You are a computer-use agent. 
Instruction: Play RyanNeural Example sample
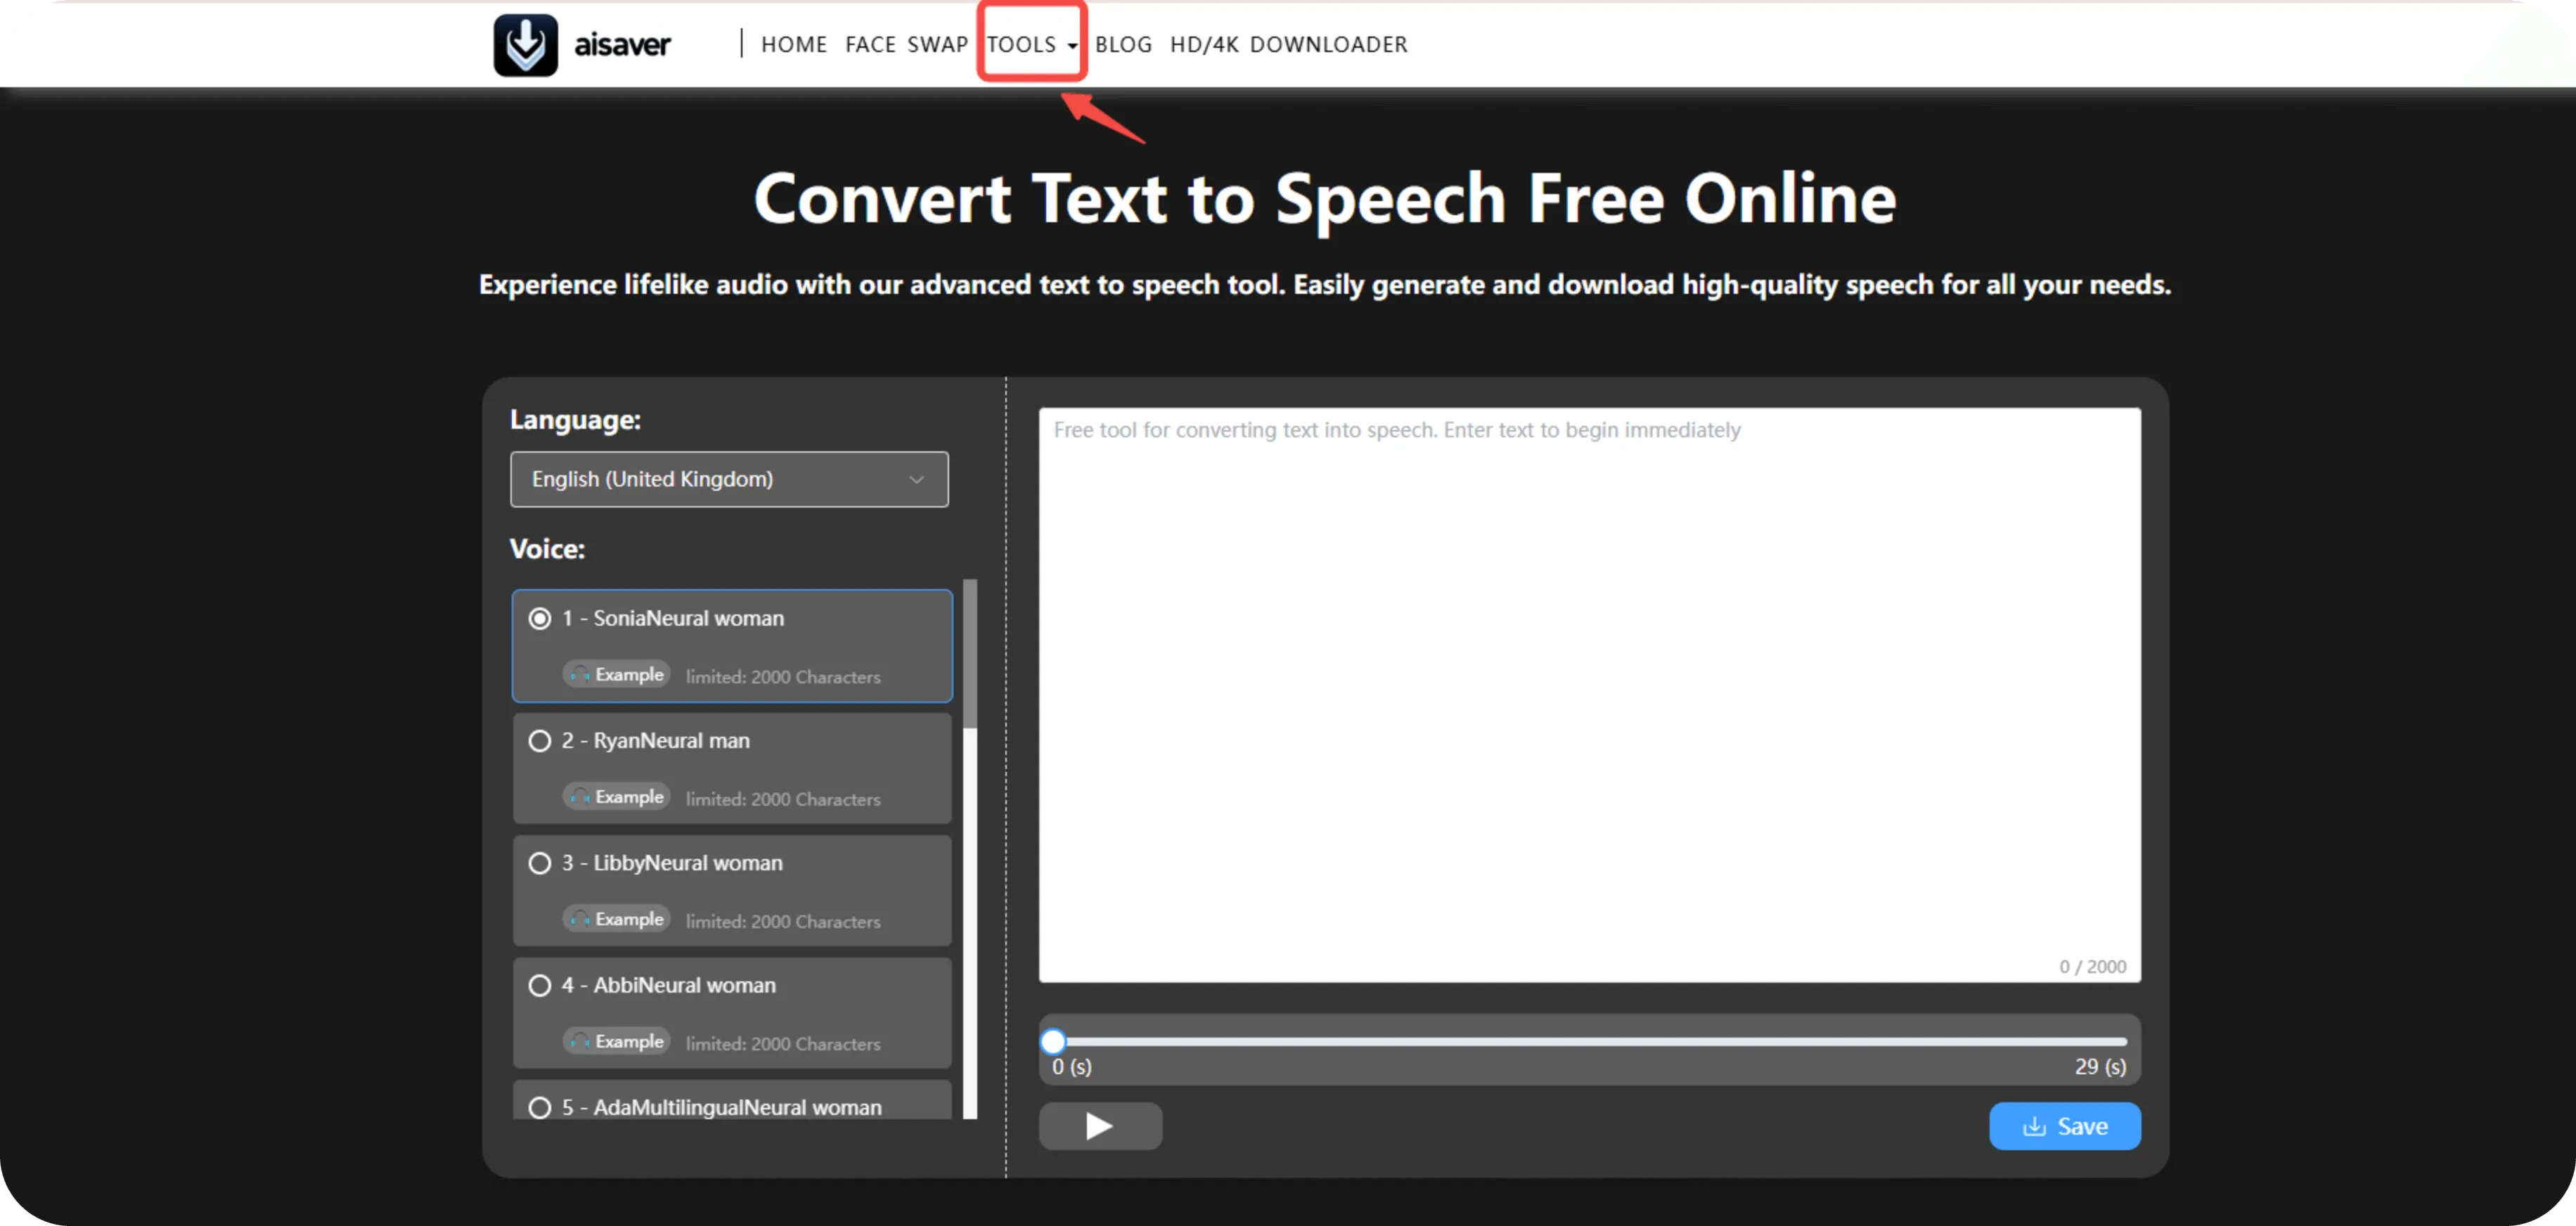click(x=616, y=797)
